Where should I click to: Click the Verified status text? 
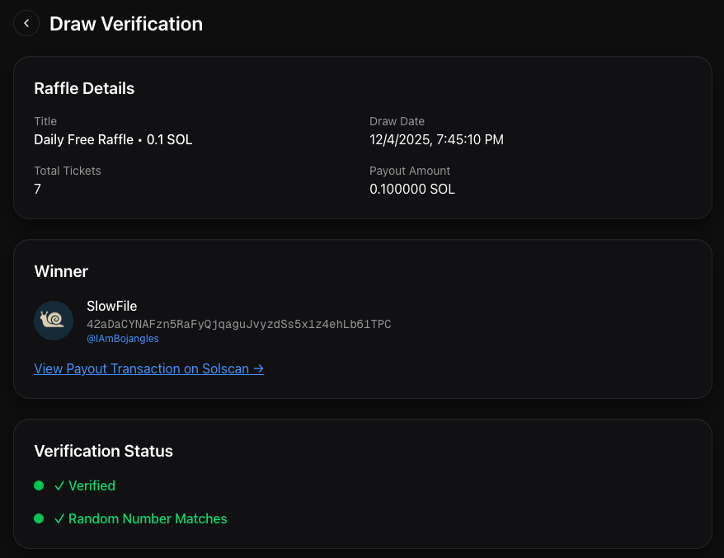click(x=84, y=485)
